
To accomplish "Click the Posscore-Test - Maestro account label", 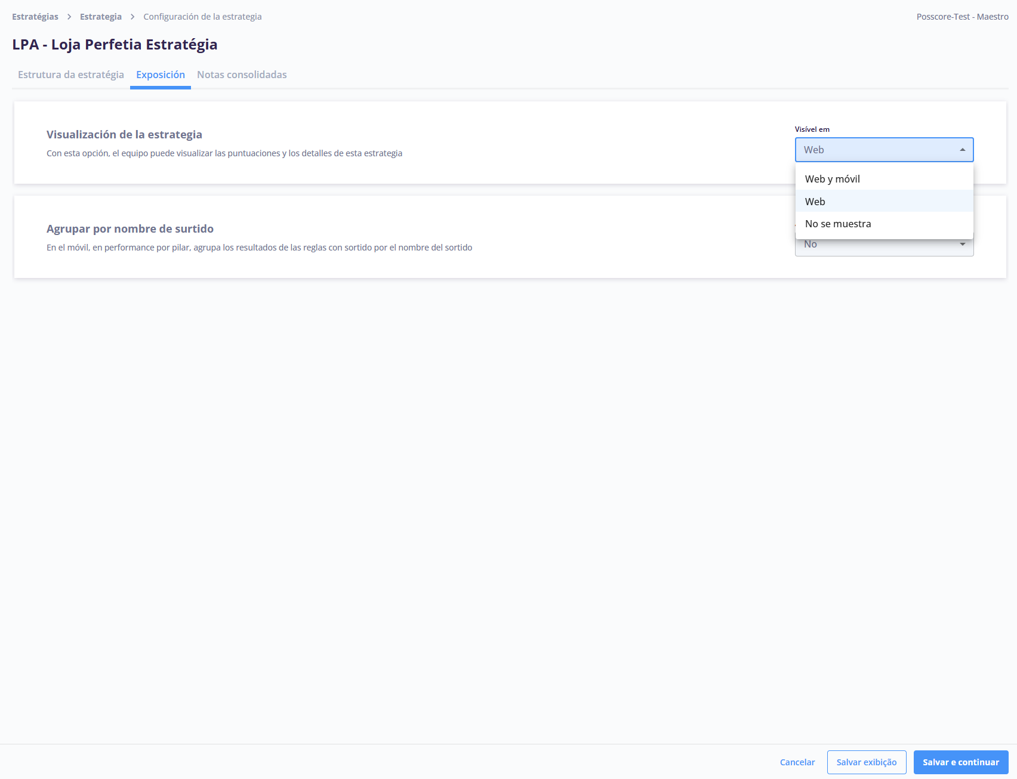I will [x=962, y=17].
